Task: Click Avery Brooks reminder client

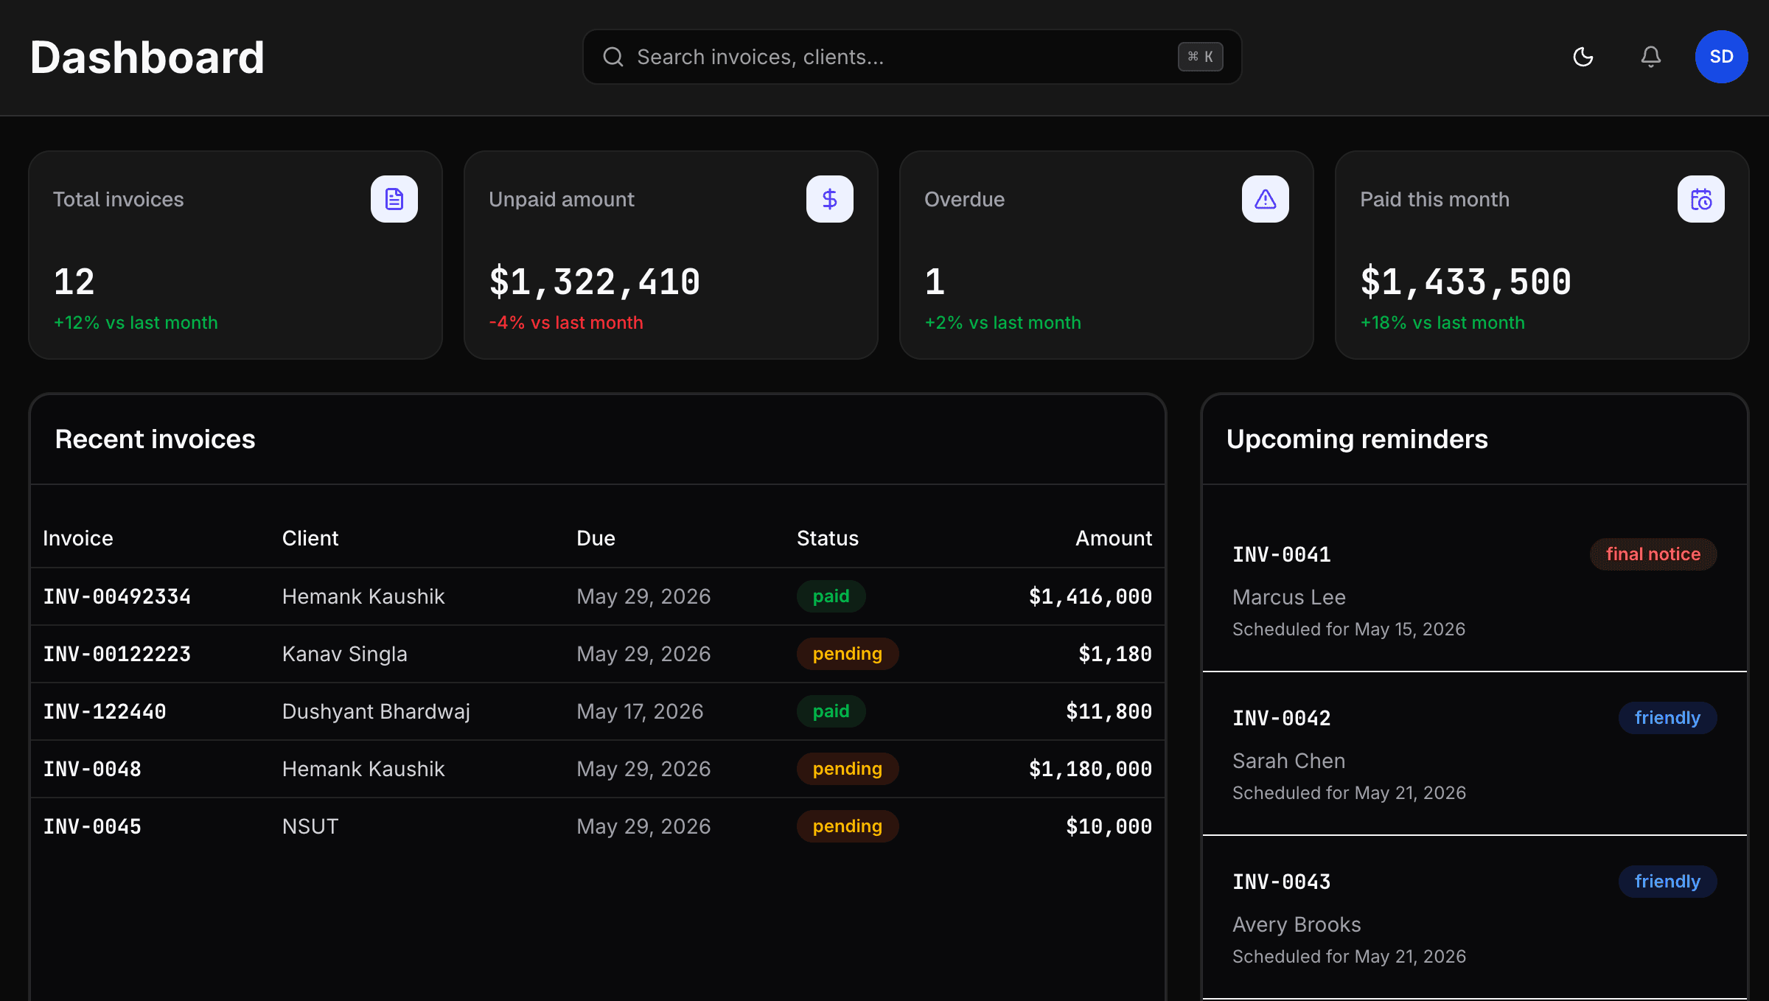Action: coord(1297,924)
